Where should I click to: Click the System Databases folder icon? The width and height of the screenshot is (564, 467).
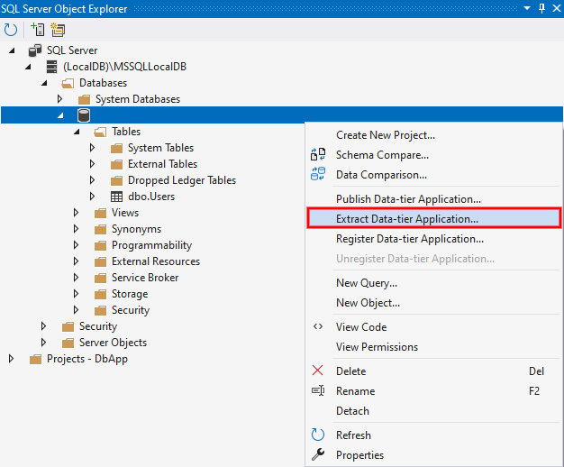84,99
